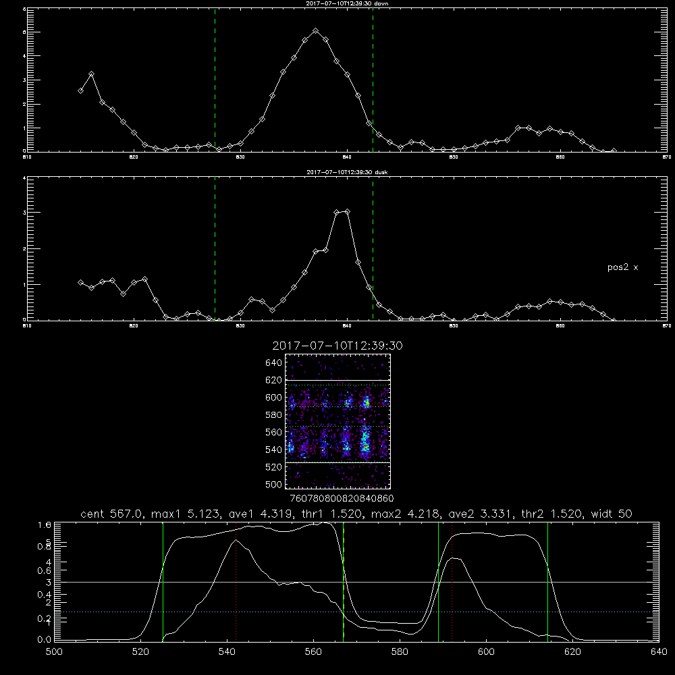Click the 620 label on spectral image y-axis
The image size is (675, 675).
274,380
